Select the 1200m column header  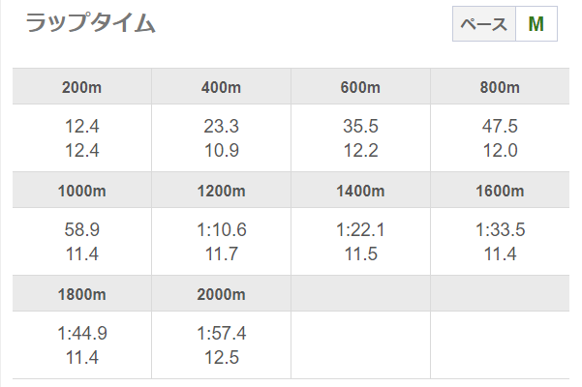pos(221,191)
